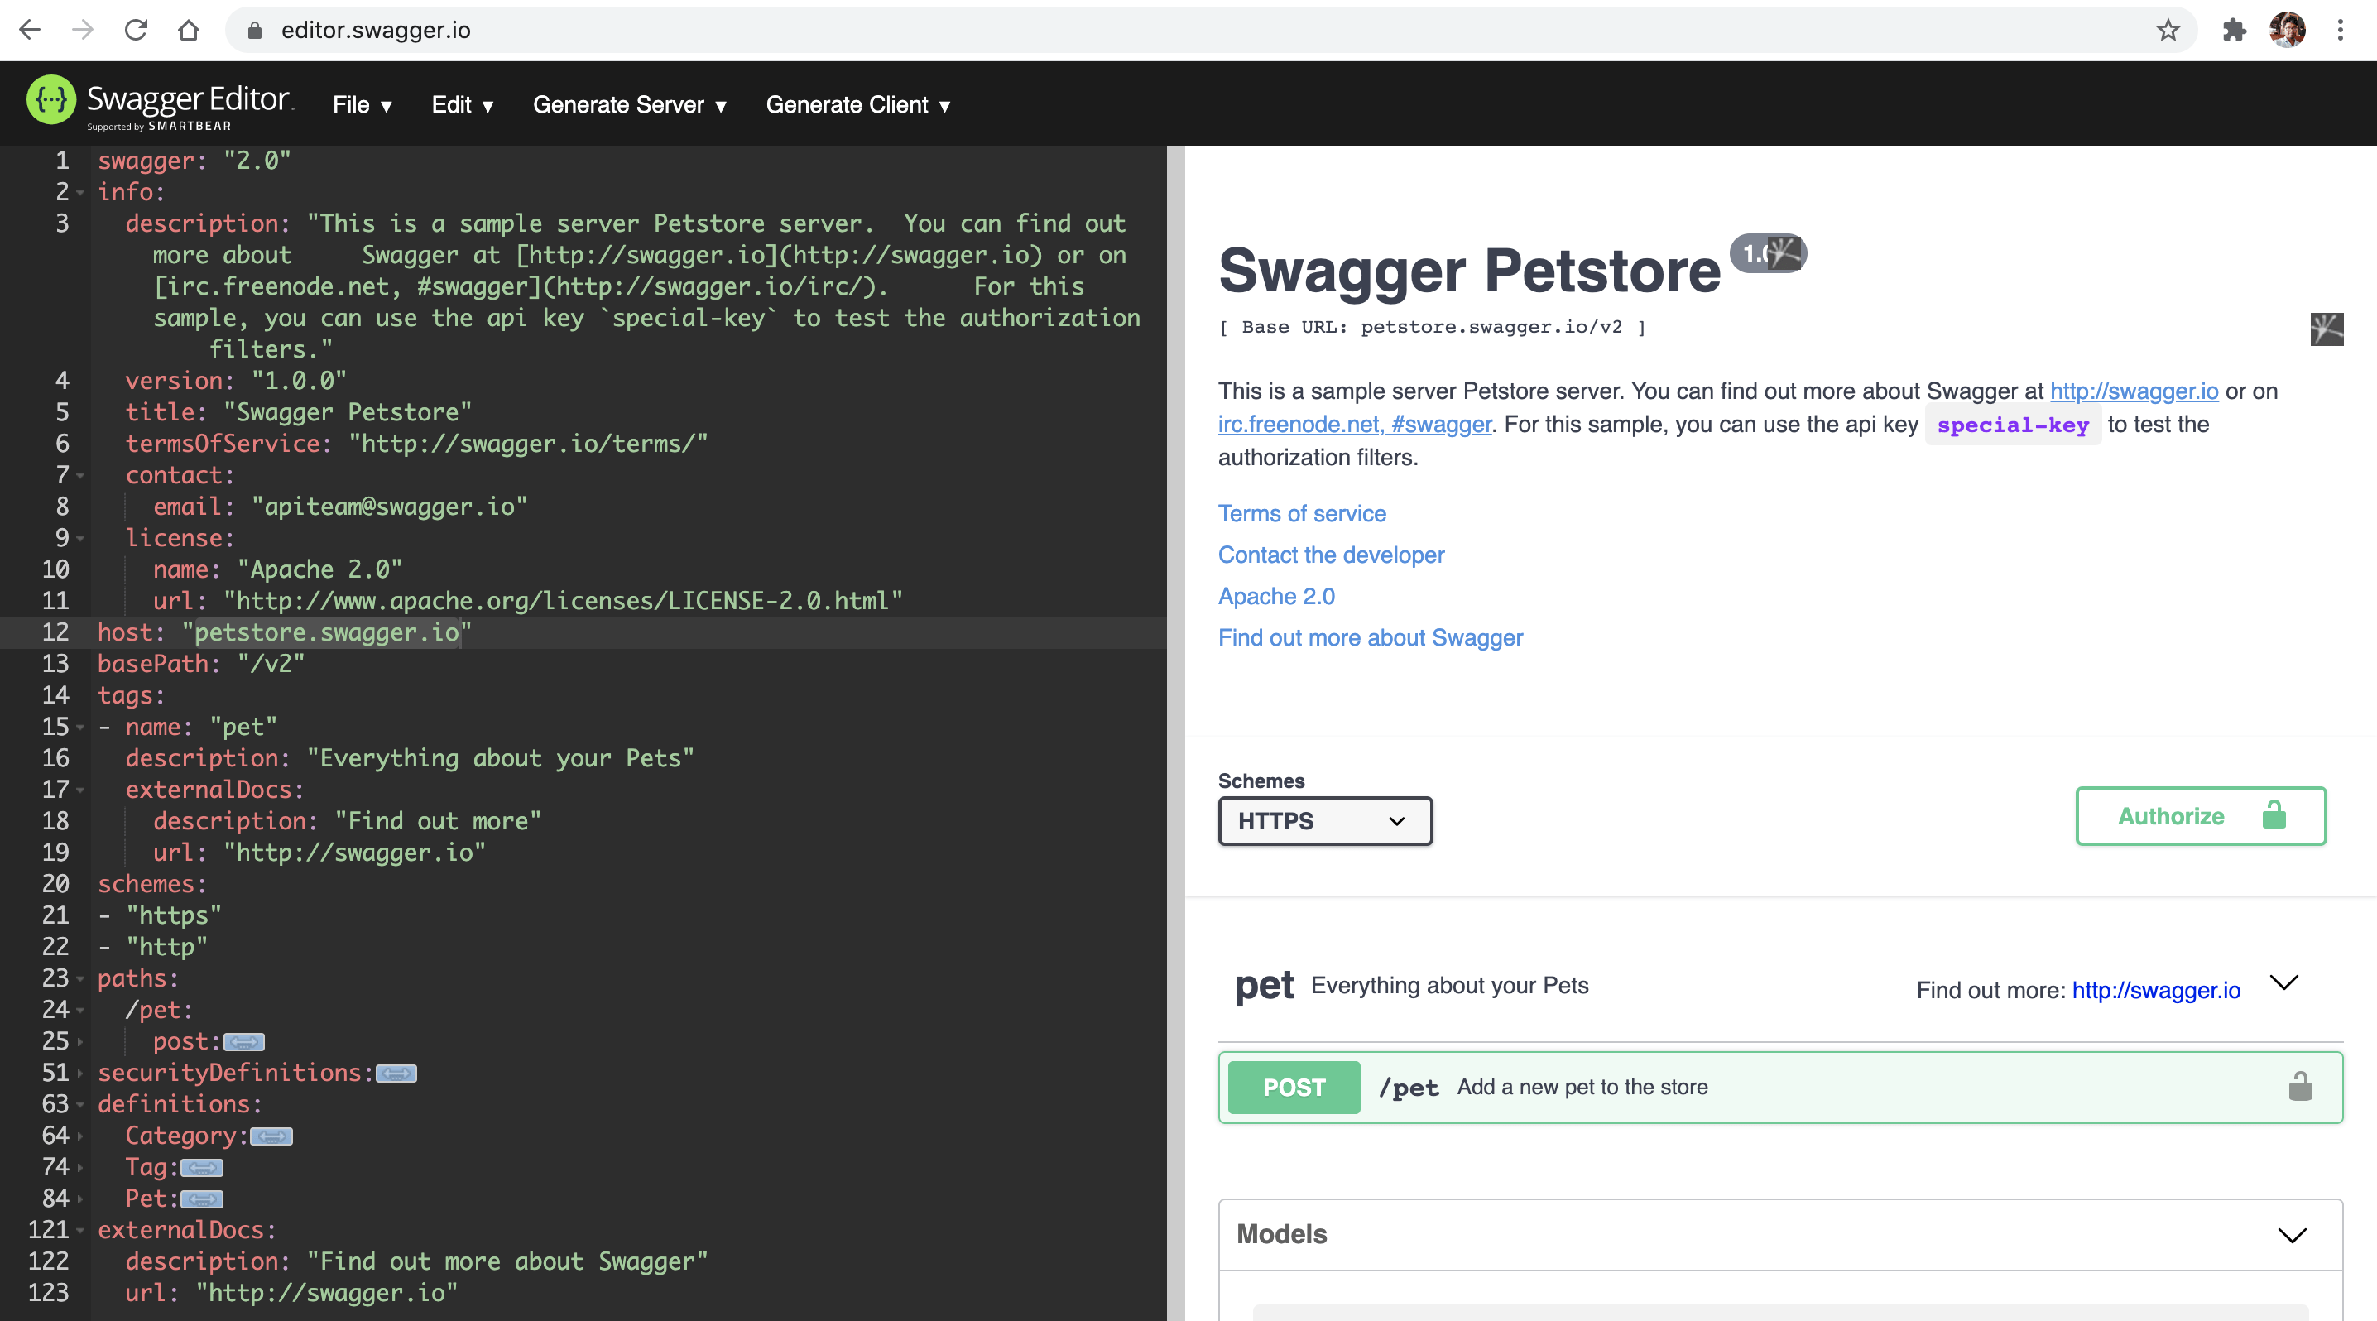Click the Authorize button
Image resolution: width=2377 pixels, height=1321 pixels.
[2201, 815]
